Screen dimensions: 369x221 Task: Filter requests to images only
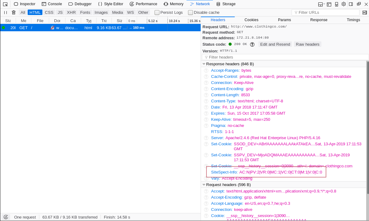(x=101, y=13)
